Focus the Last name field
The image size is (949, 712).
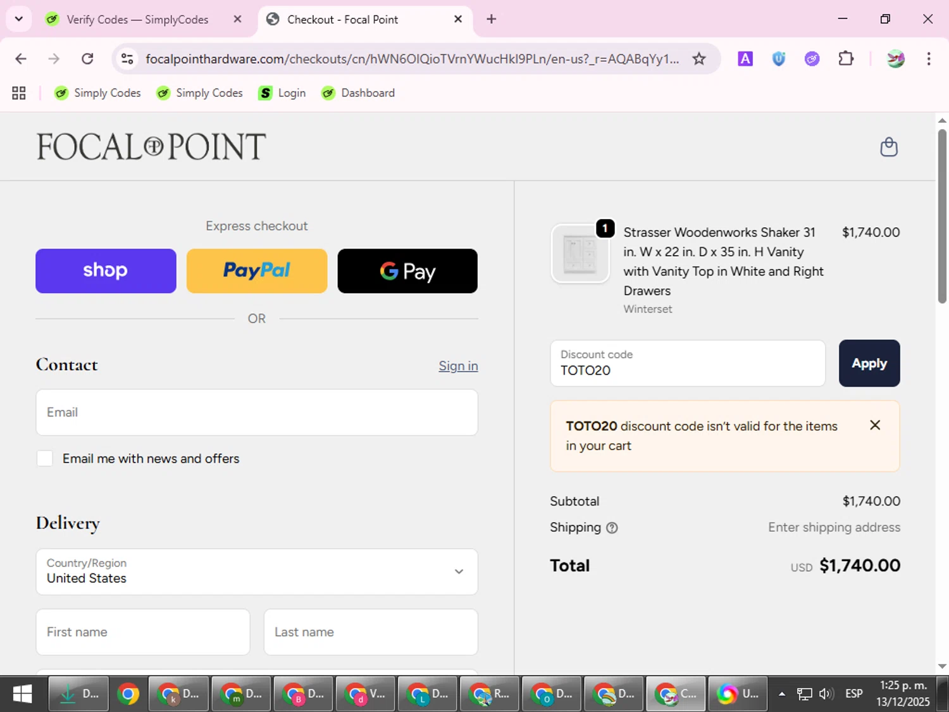[371, 632]
